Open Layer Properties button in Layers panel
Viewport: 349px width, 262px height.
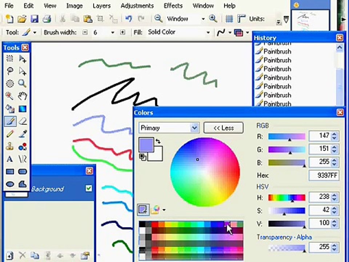click(85, 255)
